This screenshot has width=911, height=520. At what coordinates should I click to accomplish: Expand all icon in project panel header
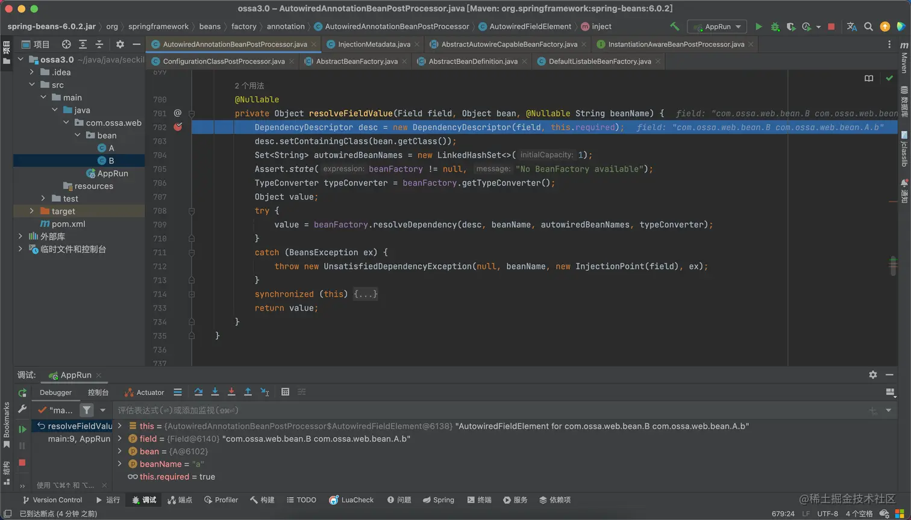pos(83,44)
